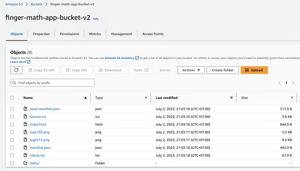This screenshot has width=300, height=171.
Task: Click the breadcrumb chevron after Amazon S3
Action: [x=27, y=4]
